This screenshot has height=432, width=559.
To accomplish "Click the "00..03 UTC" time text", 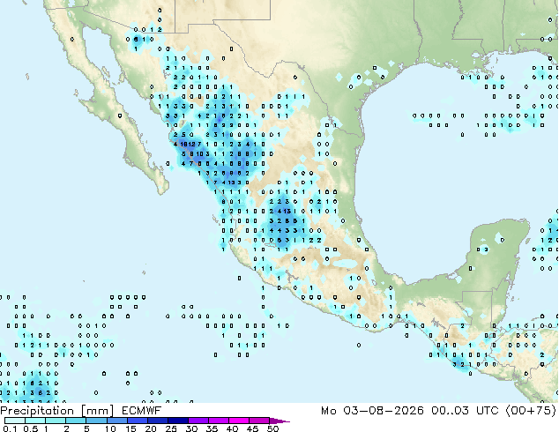I will point(465,411).
